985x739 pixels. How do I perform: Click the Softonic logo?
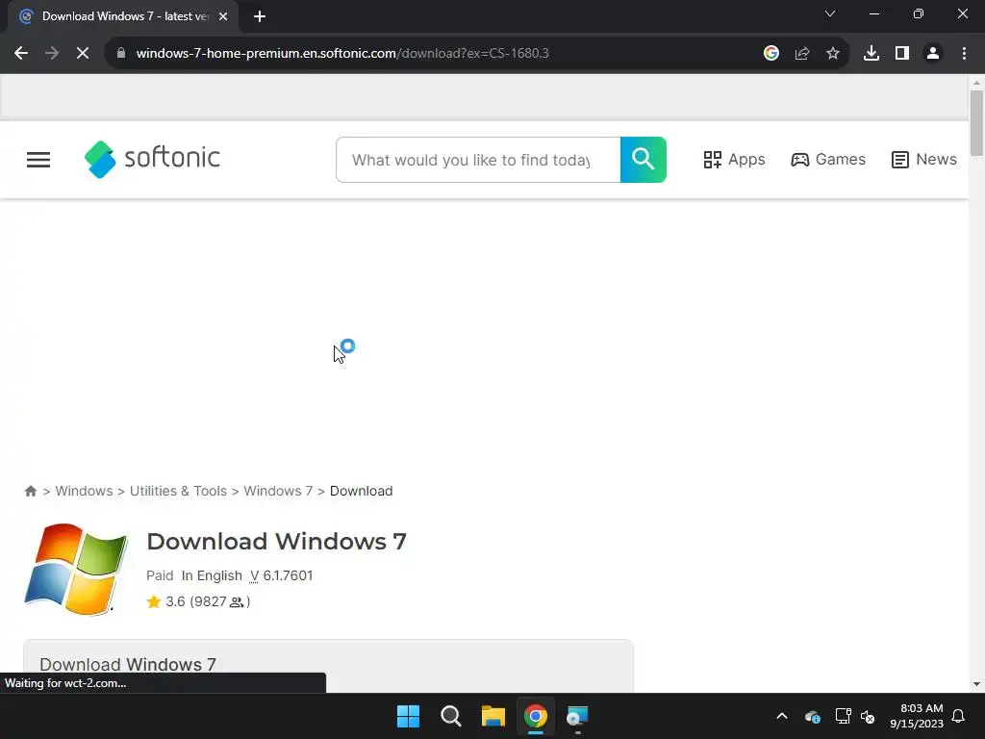(x=152, y=159)
